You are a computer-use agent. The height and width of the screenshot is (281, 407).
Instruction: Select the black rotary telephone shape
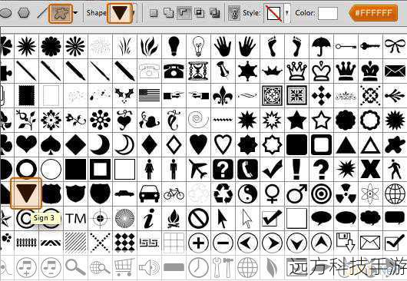[174, 71]
